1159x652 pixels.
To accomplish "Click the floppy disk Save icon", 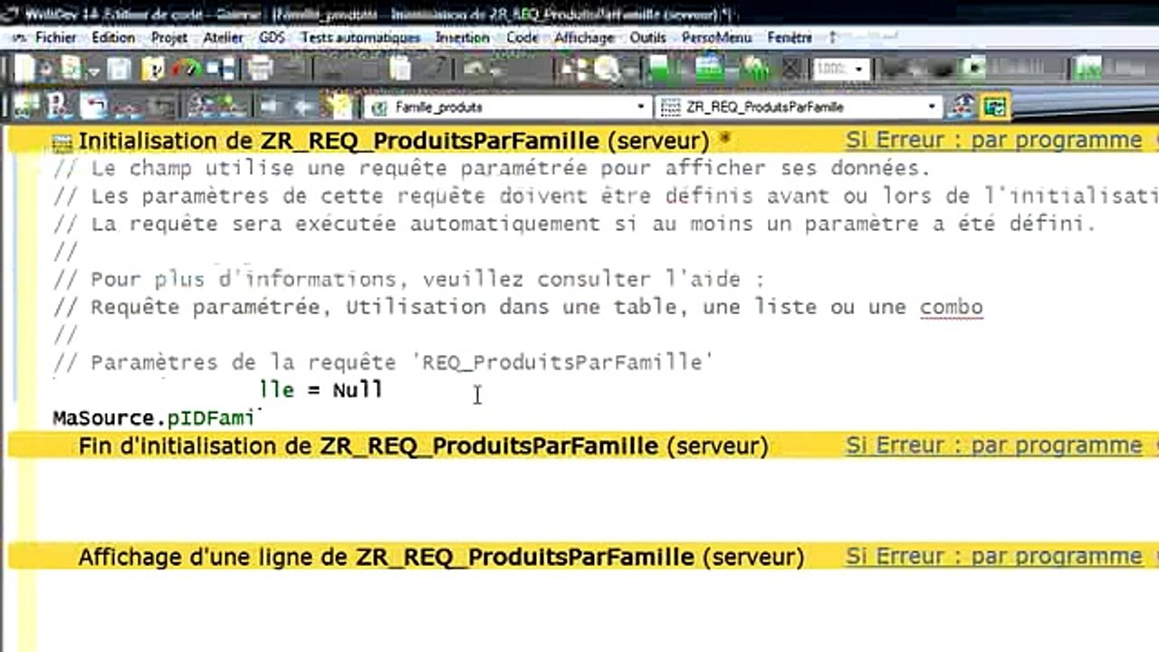I will pos(119,69).
